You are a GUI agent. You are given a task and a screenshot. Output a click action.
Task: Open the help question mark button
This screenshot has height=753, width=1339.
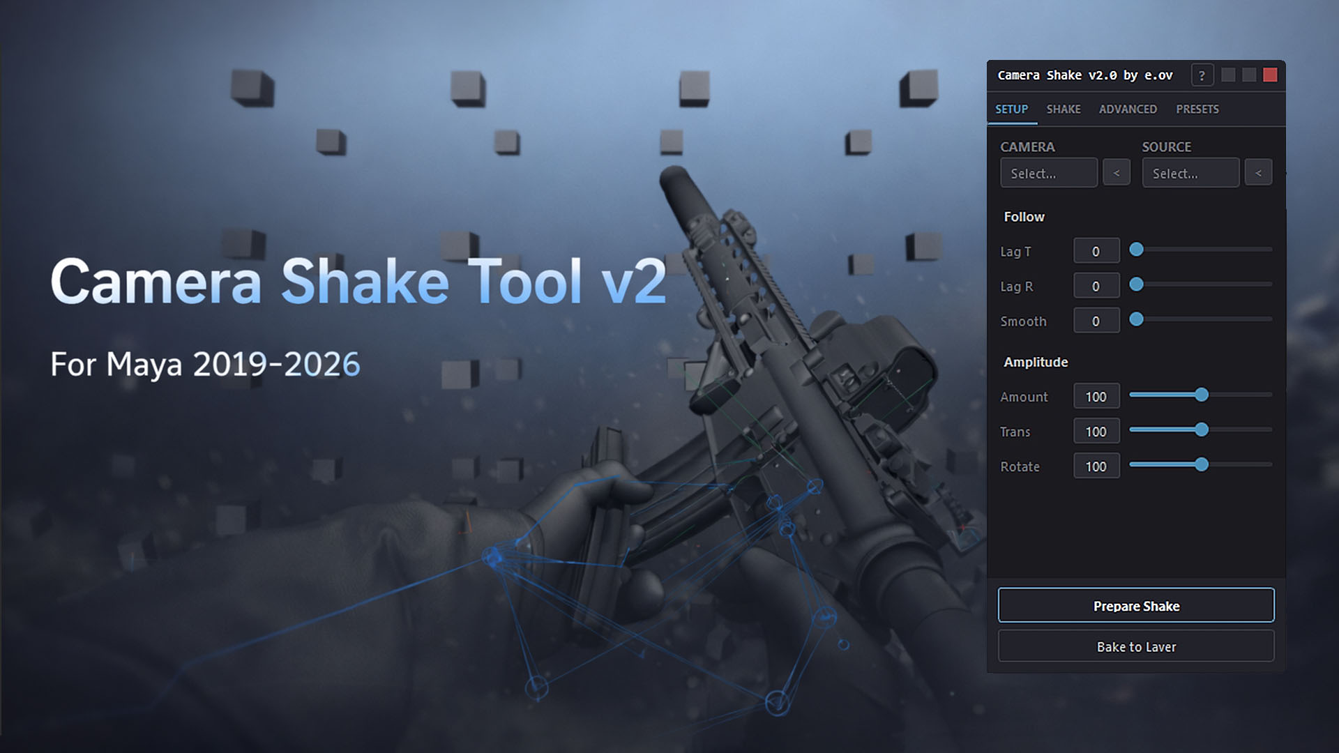(x=1202, y=75)
